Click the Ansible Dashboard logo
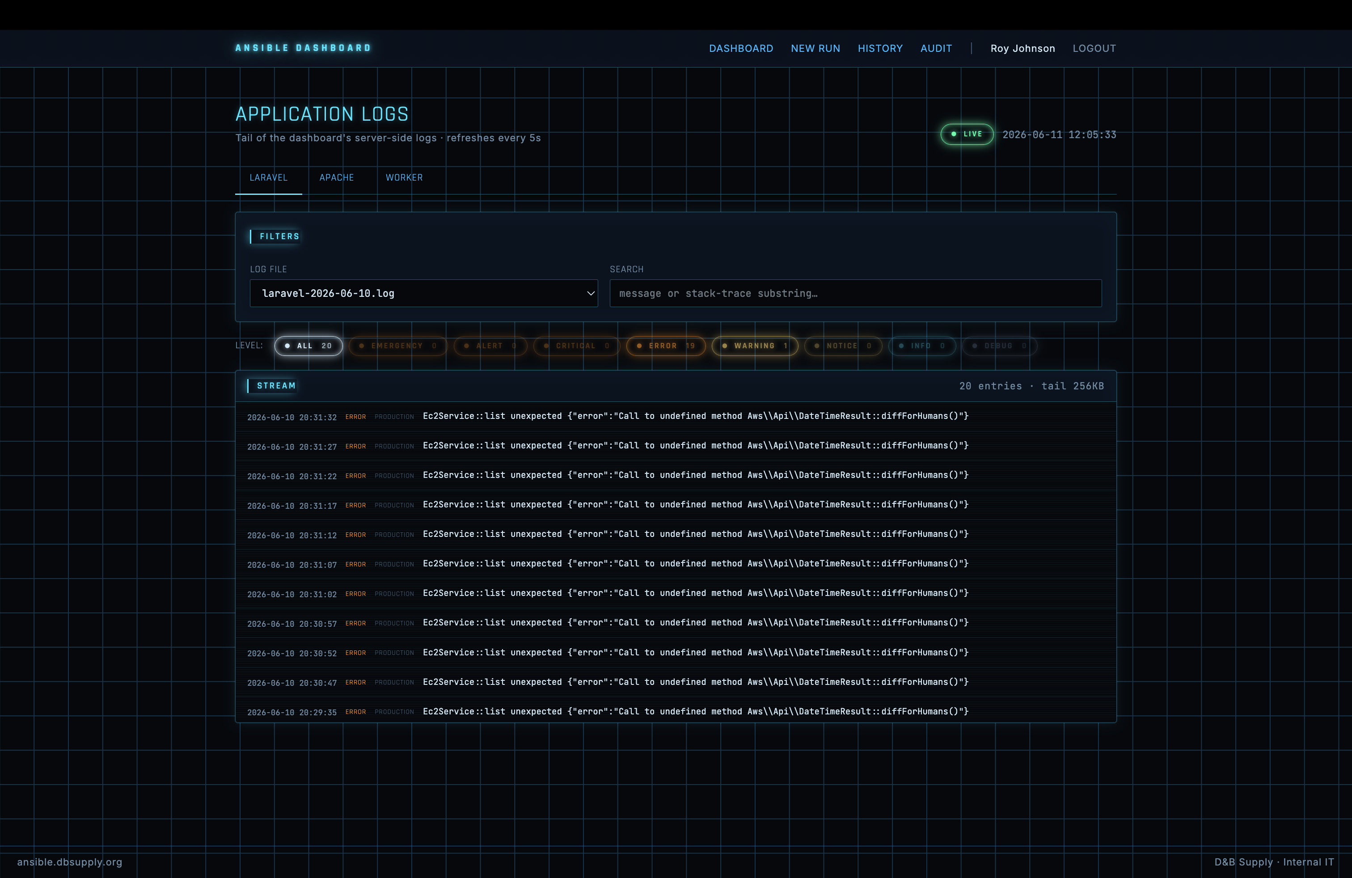Screen dimensions: 1352x878 [x=303, y=48]
